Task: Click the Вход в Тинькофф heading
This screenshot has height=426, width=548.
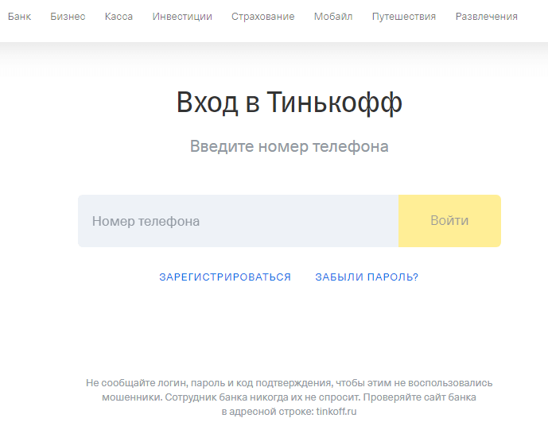Action: 290,103
